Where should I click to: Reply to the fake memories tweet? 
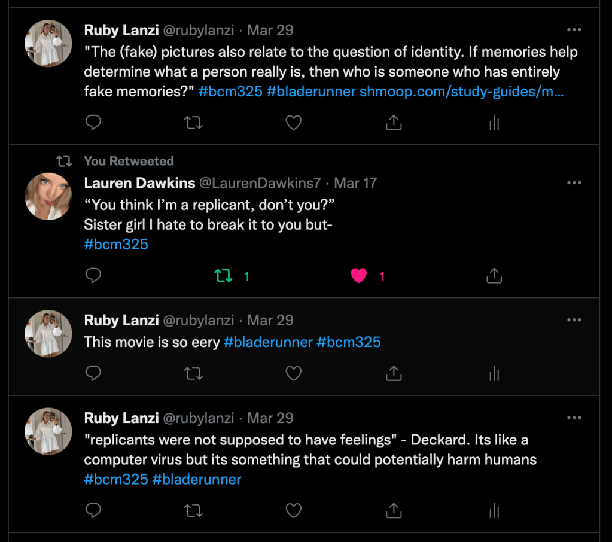[x=93, y=123]
